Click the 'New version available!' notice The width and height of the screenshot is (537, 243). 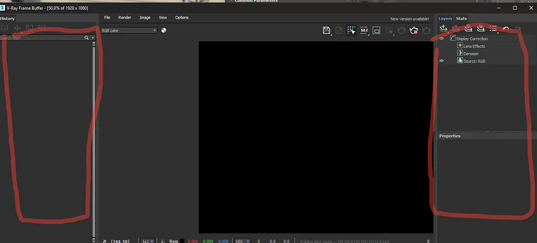tap(410, 19)
